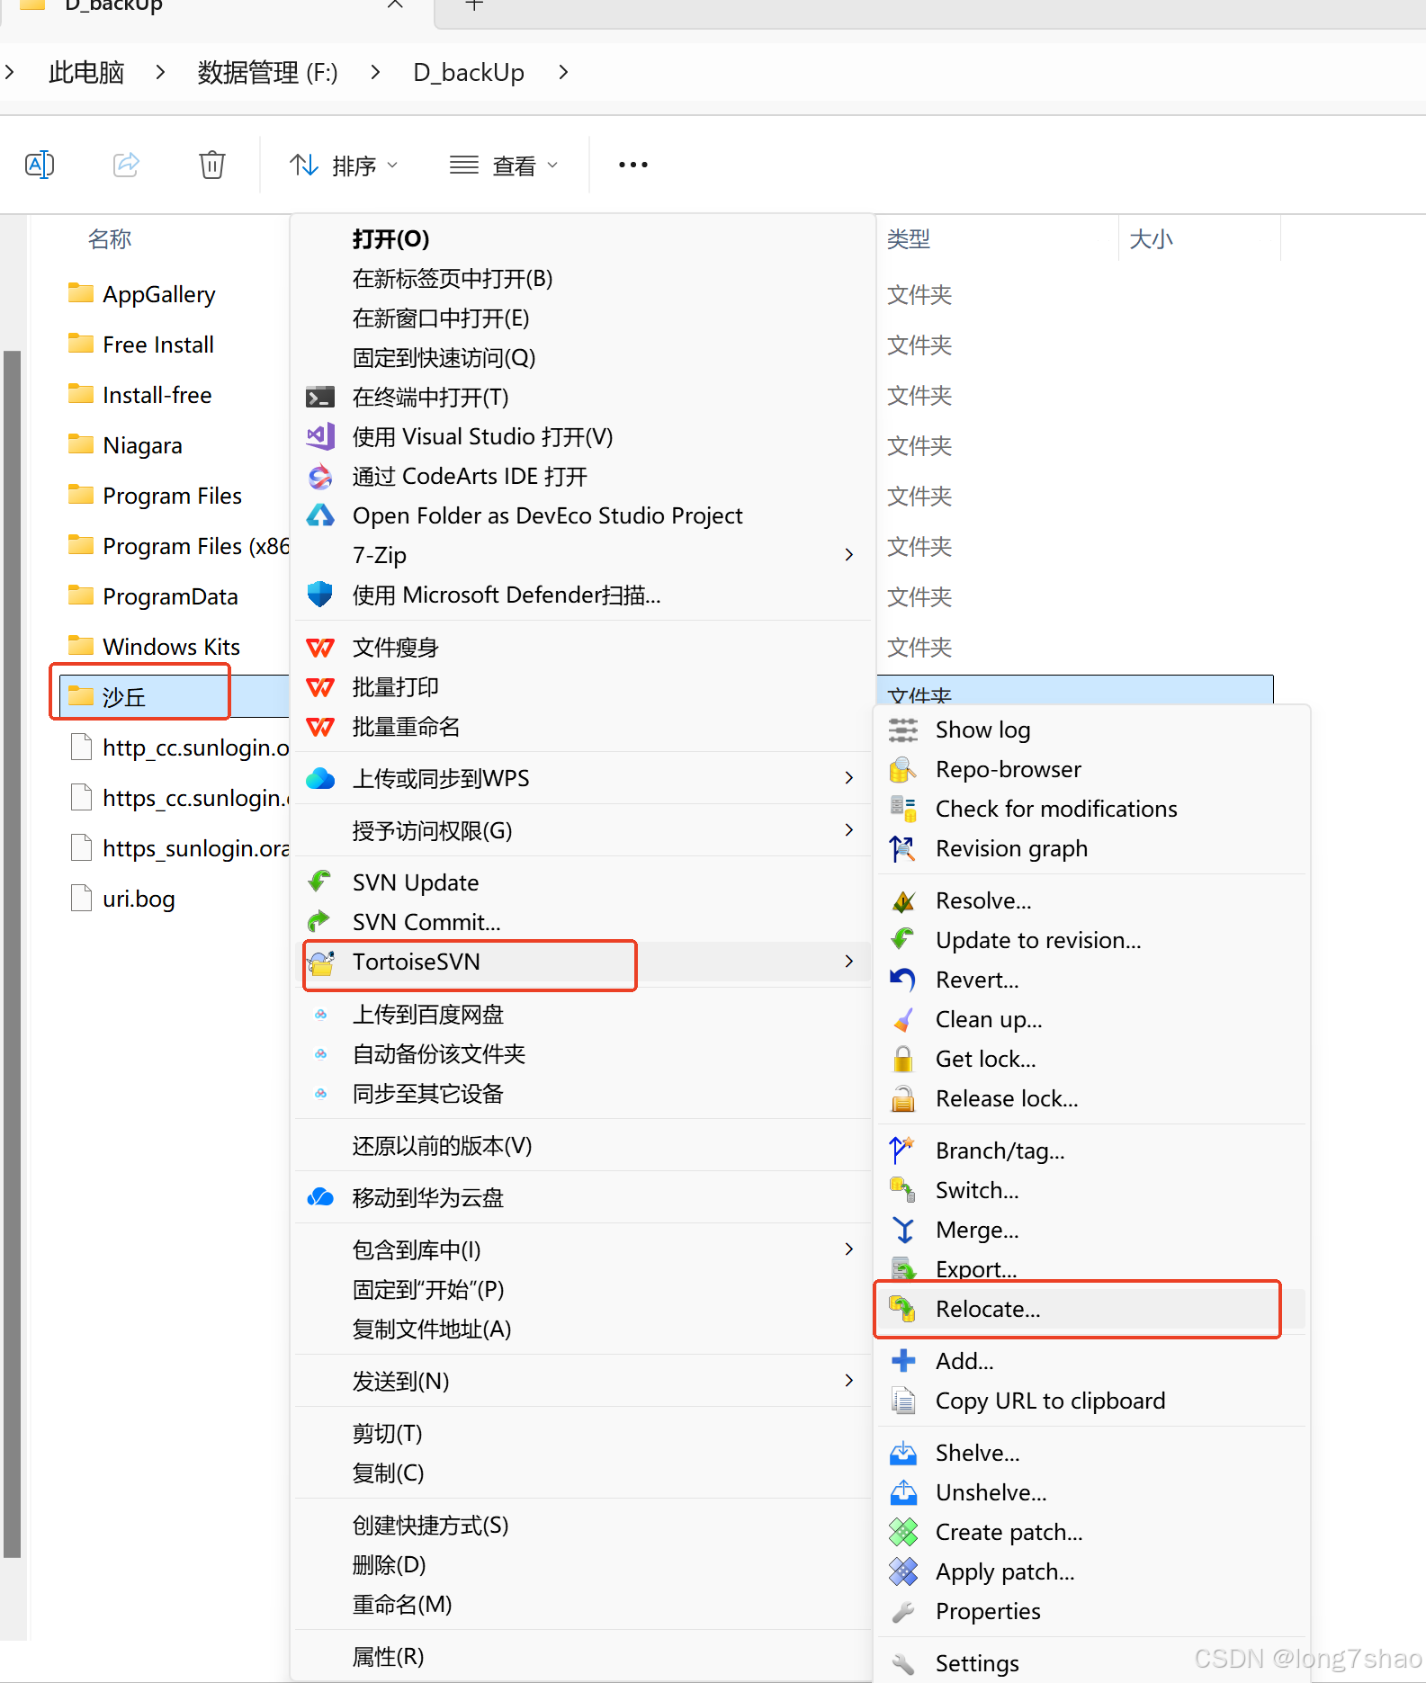Choose 批量重命名 WPS entry

click(584, 727)
